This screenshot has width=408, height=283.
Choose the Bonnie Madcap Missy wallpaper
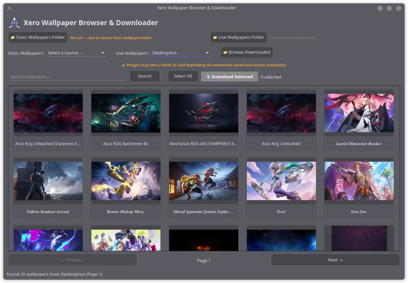[126, 181]
